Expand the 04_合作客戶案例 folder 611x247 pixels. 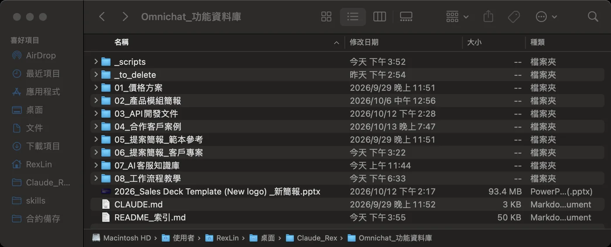coord(96,127)
